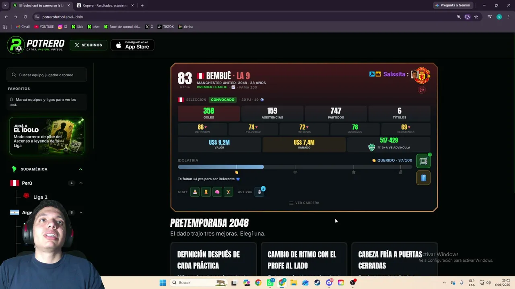
Task: Open the Chrome apps grid icon
Action: tap(5, 27)
